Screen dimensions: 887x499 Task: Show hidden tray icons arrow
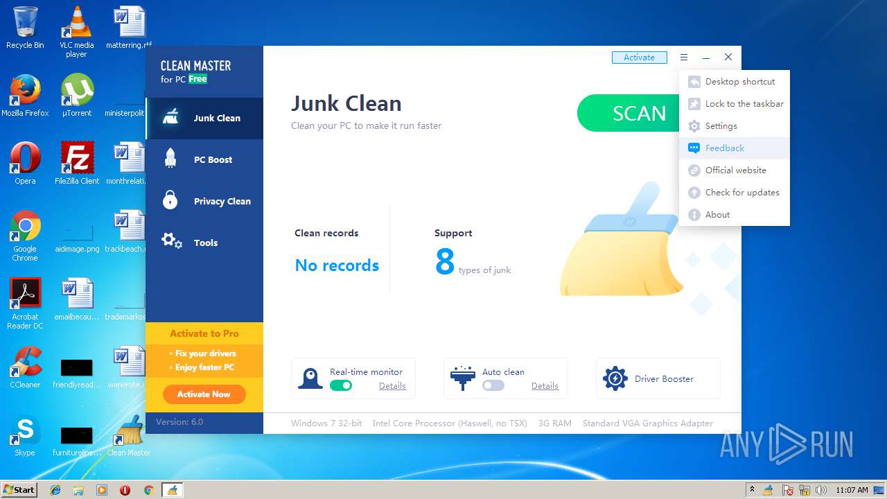[x=752, y=490]
